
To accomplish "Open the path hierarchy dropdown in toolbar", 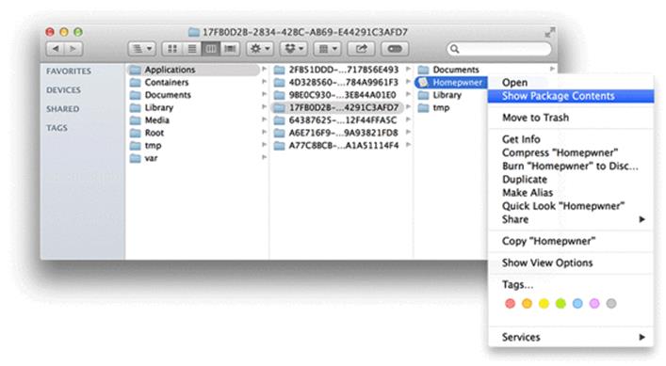I will (x=142, y=49).
